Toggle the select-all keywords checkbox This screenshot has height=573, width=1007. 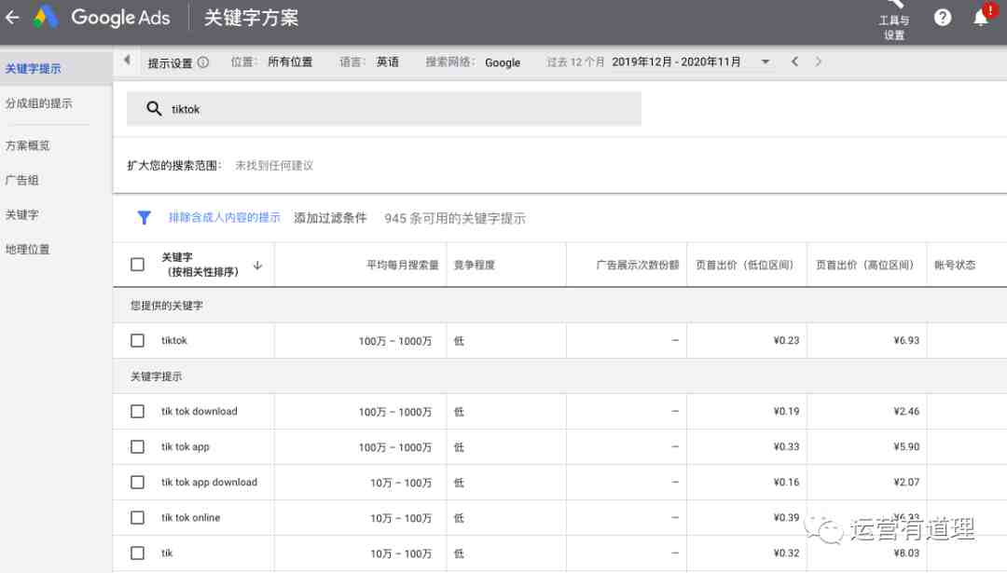click(137, 265)
